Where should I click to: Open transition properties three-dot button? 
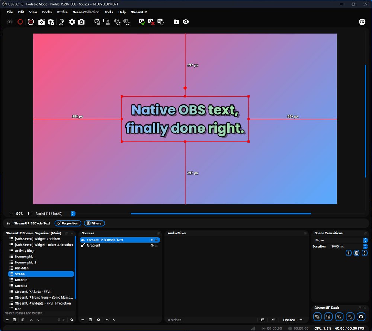pyautogui.click(x=365, y=253)
